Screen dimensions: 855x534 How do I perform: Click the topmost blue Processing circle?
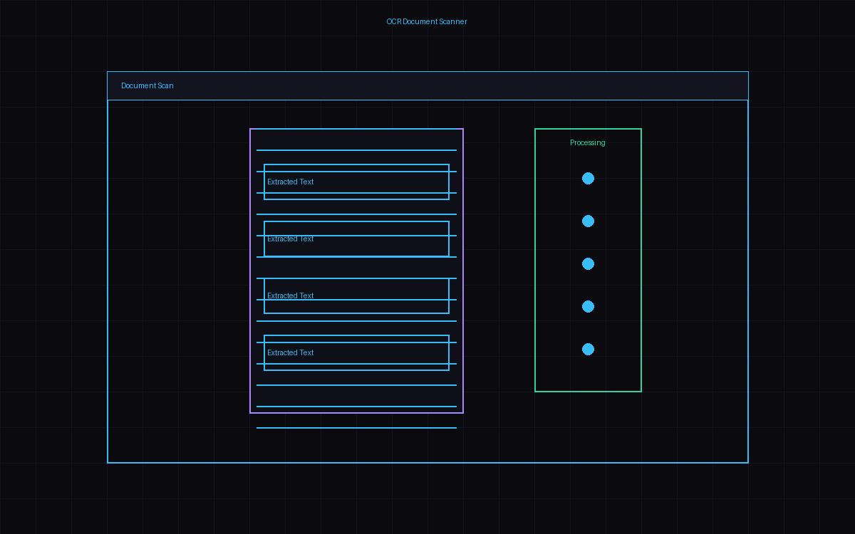(588, 178)
